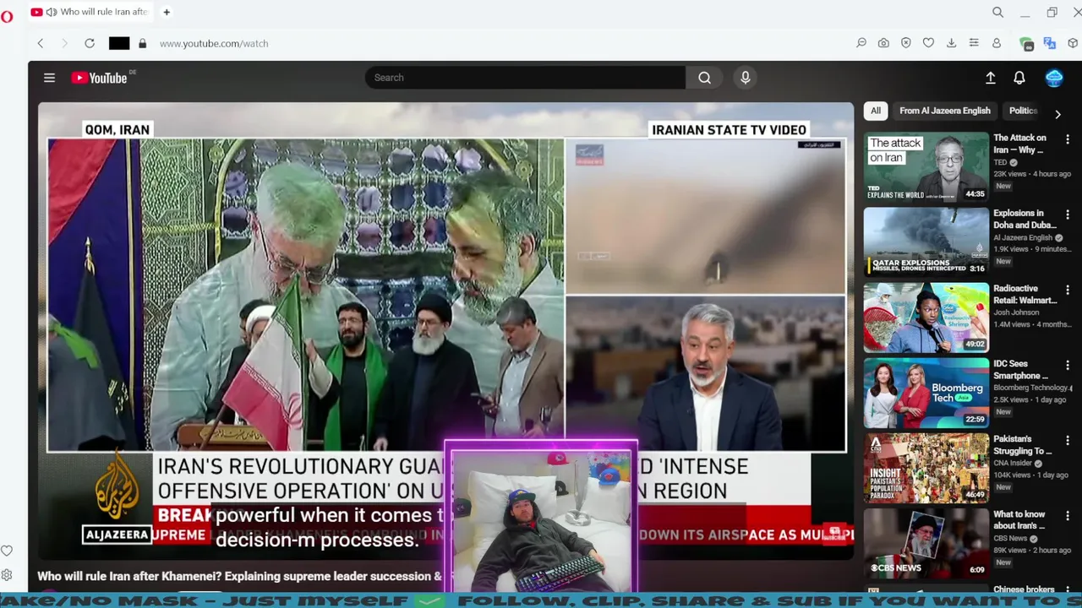Click the Bloomberg Tech thumbnail

(x=926, y=393)
